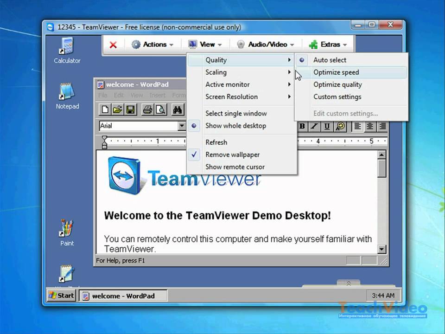
Task: Toggle Show remote cursor option
Action: click(242, 167)
